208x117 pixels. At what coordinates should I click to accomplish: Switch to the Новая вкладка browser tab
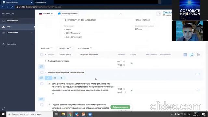click(41, 2)
